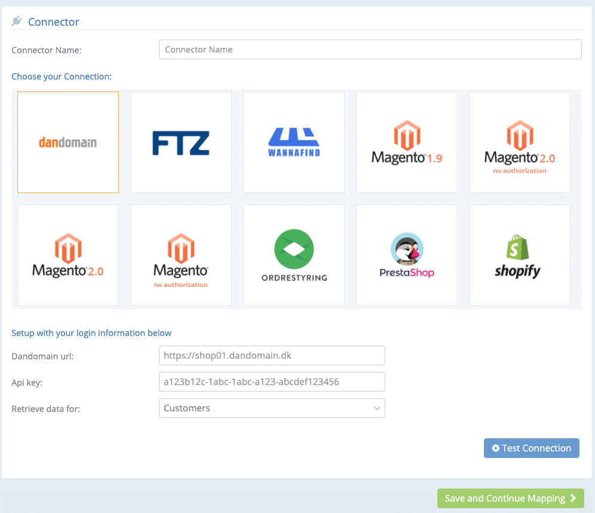This screenshot has width=595, height=513.
Task: Click the Connector plug icon
Action: tap(17, 21)
